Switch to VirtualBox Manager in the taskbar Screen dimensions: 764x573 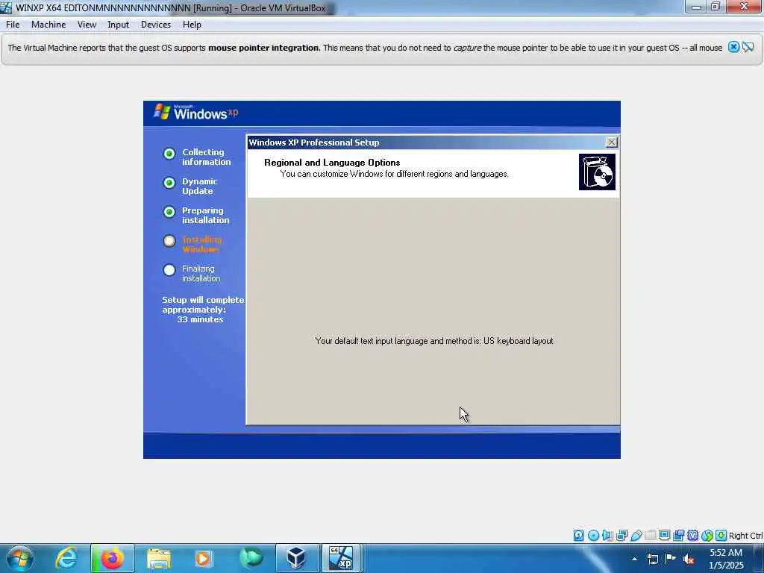point(297,558)
